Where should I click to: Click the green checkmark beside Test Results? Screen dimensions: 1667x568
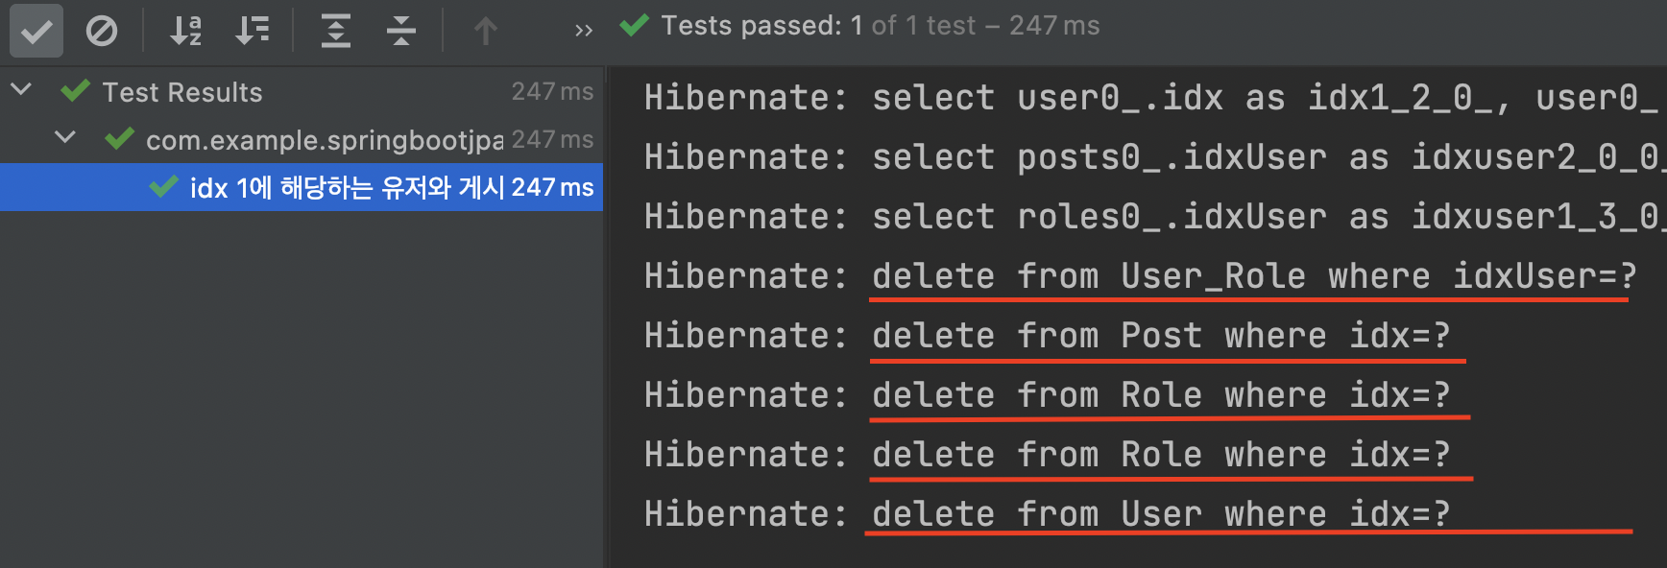(75, 91)
